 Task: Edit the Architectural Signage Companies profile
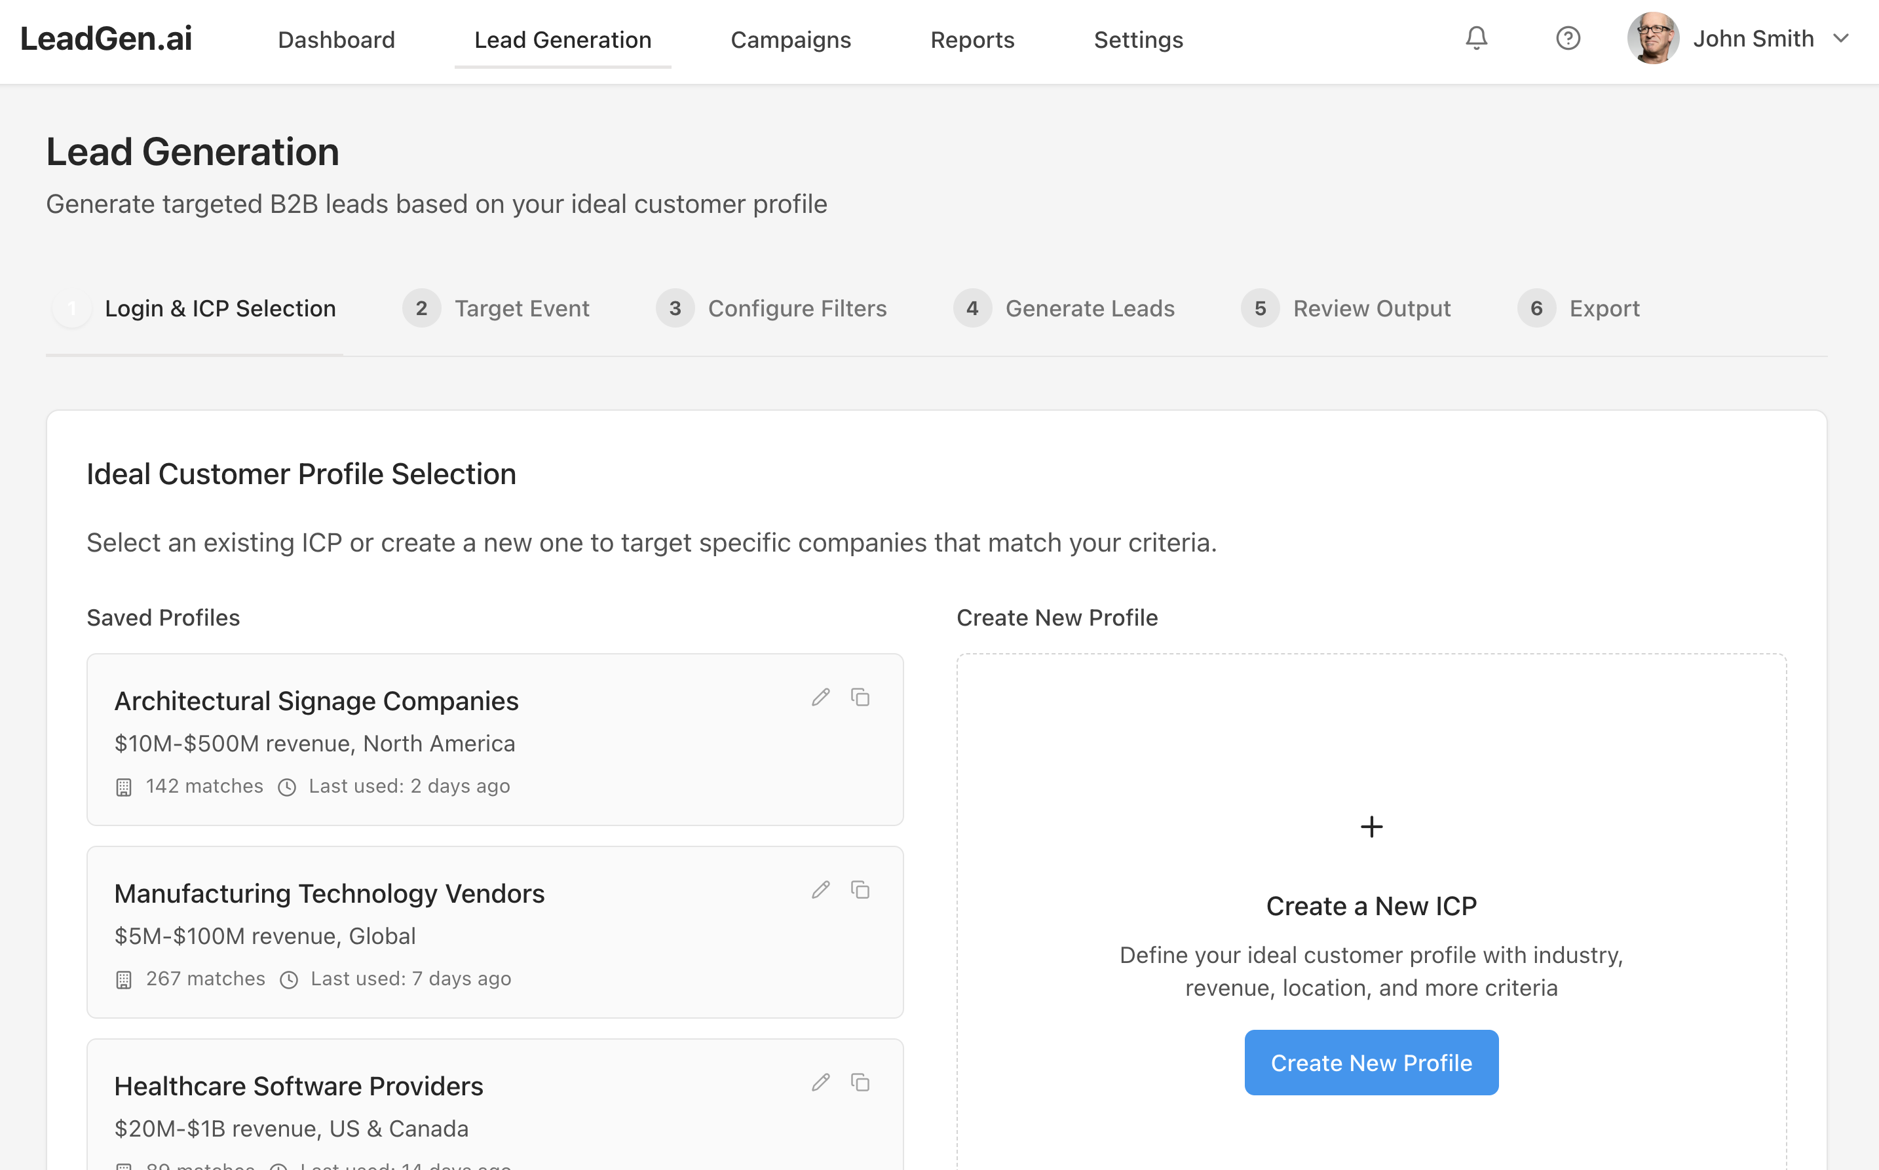(820, 697)
